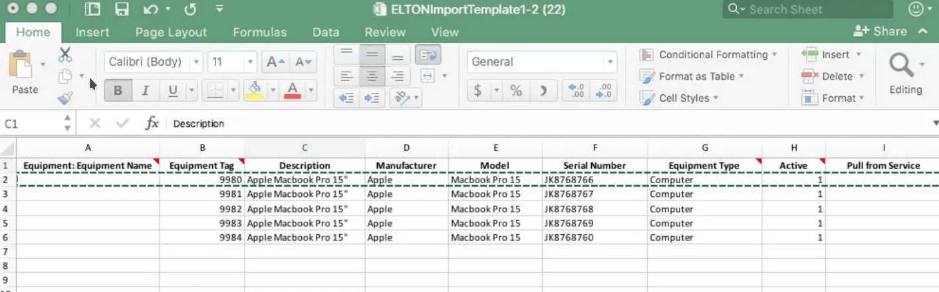The height and width of the screenshot is (292, 939).
Task: Decrease the cell indent
Action: point(346,98)
